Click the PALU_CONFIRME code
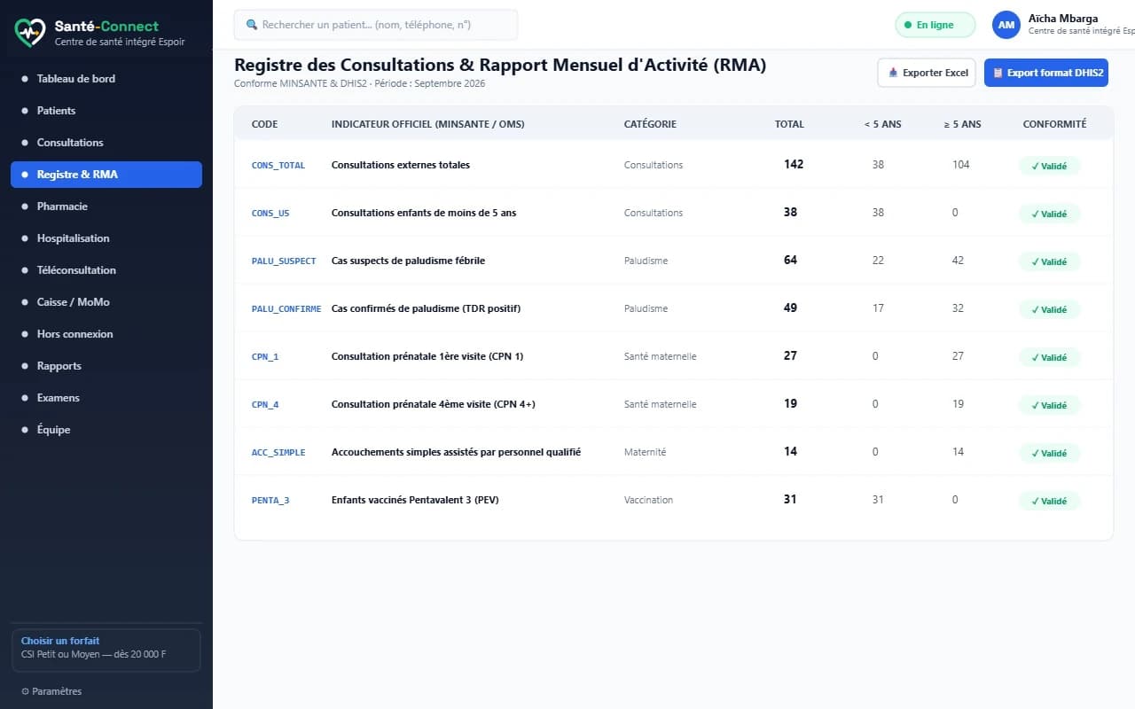This screenshot has width=1135, height=709. [x=286, y=309]
